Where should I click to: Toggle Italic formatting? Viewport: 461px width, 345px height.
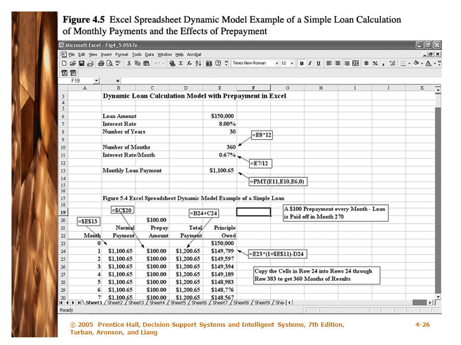(x=310, y=63)
